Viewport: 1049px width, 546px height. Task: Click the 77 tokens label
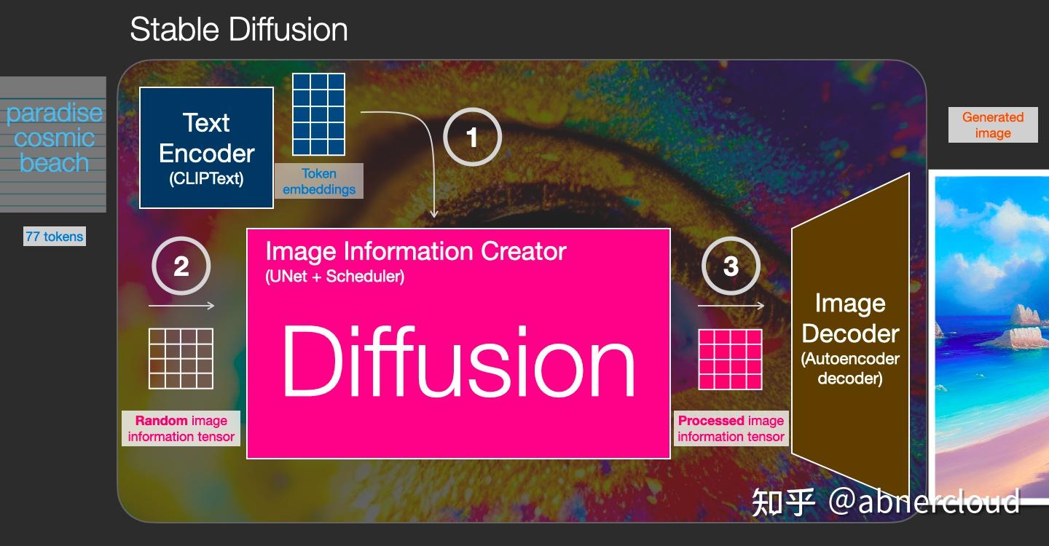tap(54, 236)
